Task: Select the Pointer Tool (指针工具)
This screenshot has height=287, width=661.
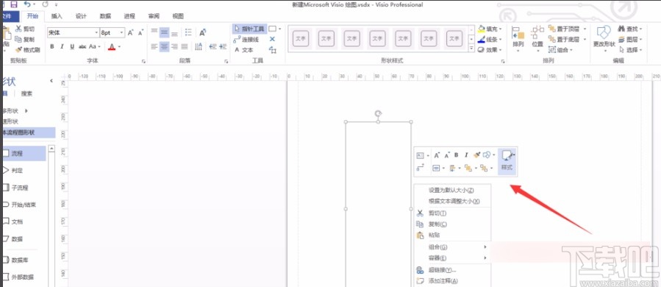Action: pyautogui.click(x=249, y=29)
